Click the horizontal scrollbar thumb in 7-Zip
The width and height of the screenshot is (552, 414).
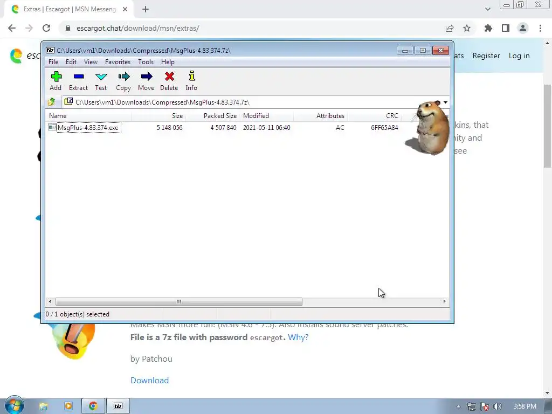click(x=179, y=302)
